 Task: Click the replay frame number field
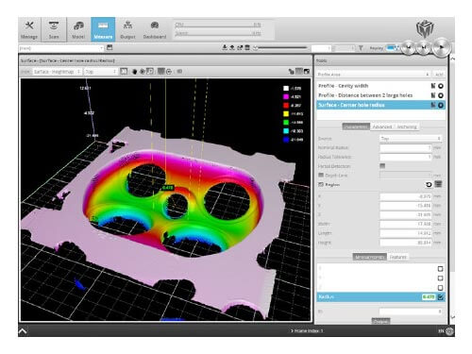tap(321, 48)
